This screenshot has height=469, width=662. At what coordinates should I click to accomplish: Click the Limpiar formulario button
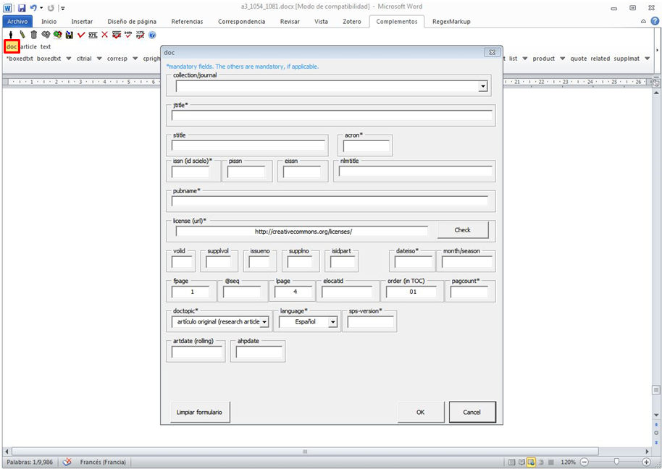tap(199, 412)
